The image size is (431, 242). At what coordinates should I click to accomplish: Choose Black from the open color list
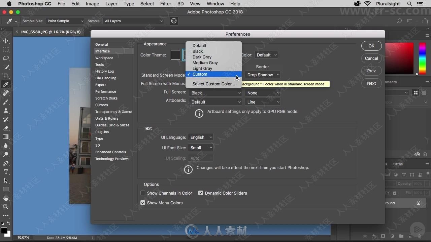point(213,51)
